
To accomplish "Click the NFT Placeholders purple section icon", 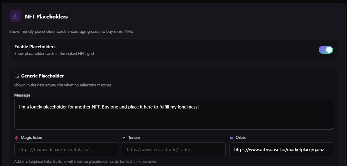I will 16,16.
